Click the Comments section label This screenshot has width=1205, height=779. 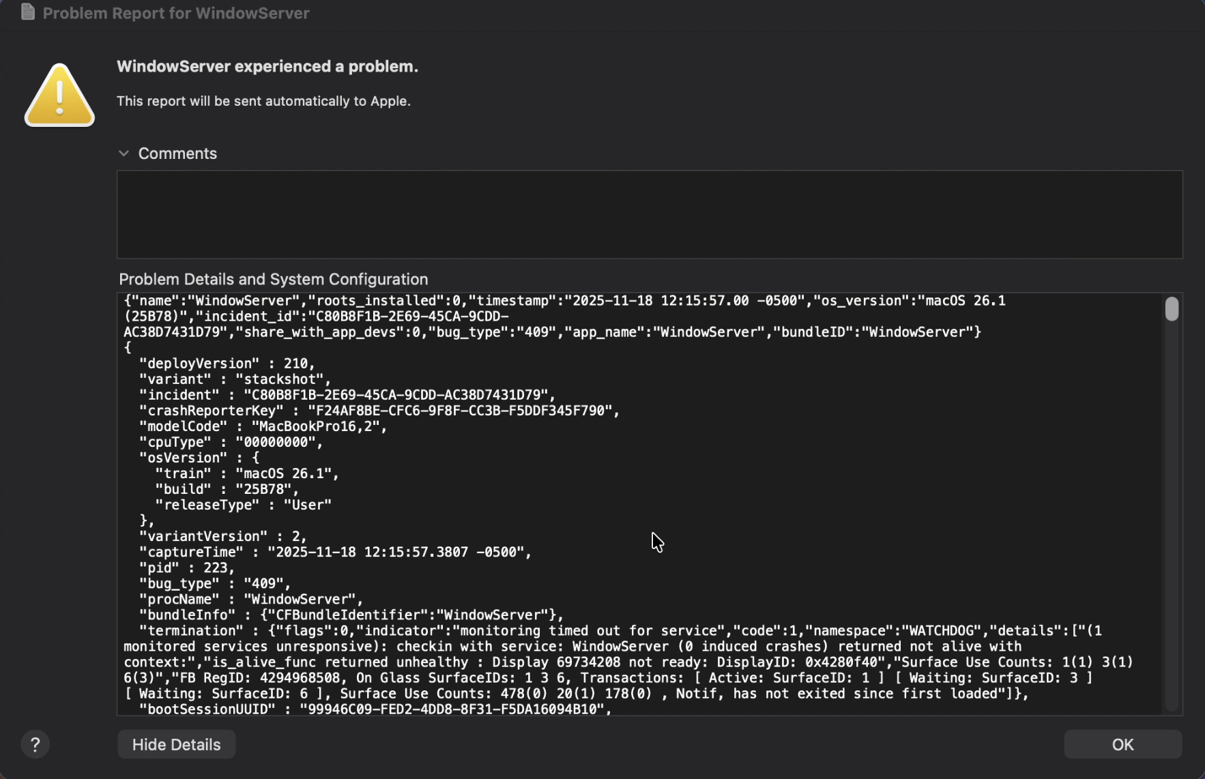(177, 153)
